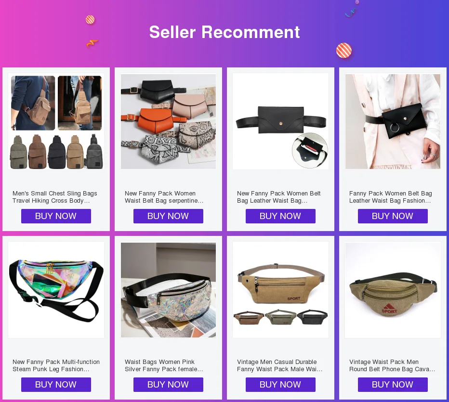View the round canvas SPORT belt bag image
Image resolution: width=449 pixels, height=402 pixels.
[x=393, y=290]
